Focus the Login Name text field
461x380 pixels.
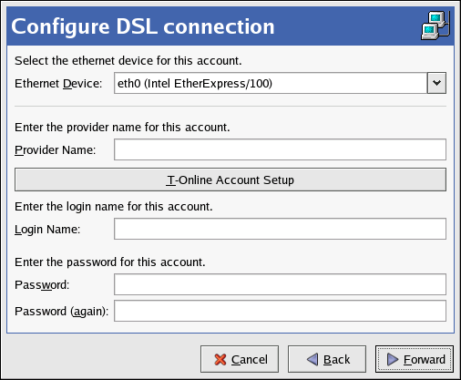(x=280, y=229)
